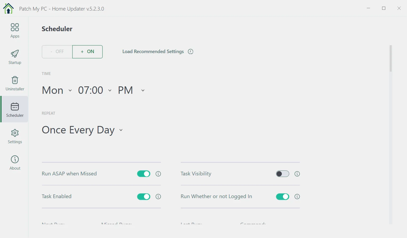This screenshot has height=238, width=407.
Task: Click the clock icon beside Load Recommended Settings
Action: click(191, 52)
